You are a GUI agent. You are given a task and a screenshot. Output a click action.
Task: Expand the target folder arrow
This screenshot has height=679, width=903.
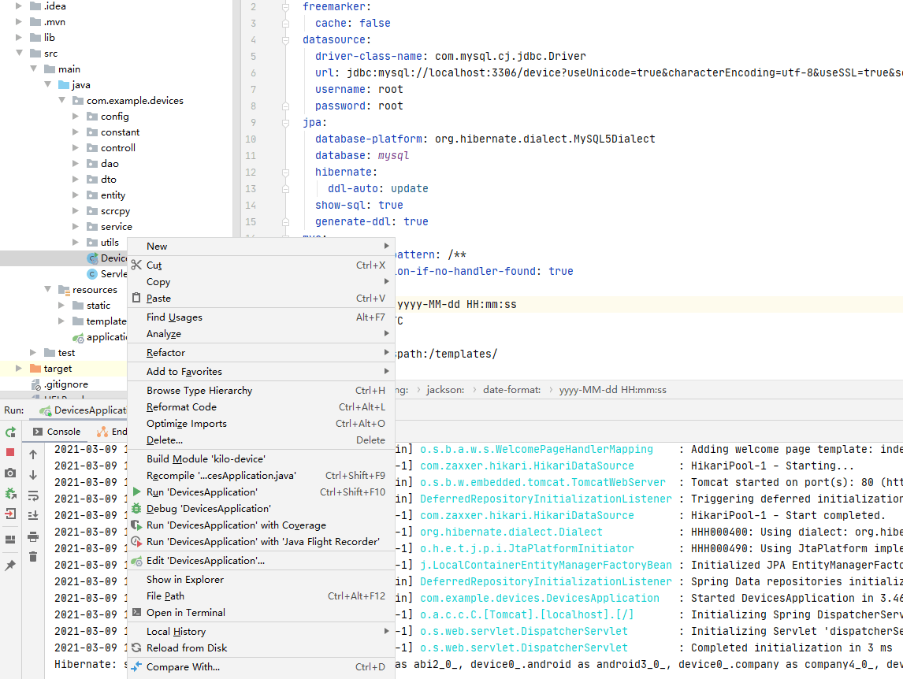[19, 369]
